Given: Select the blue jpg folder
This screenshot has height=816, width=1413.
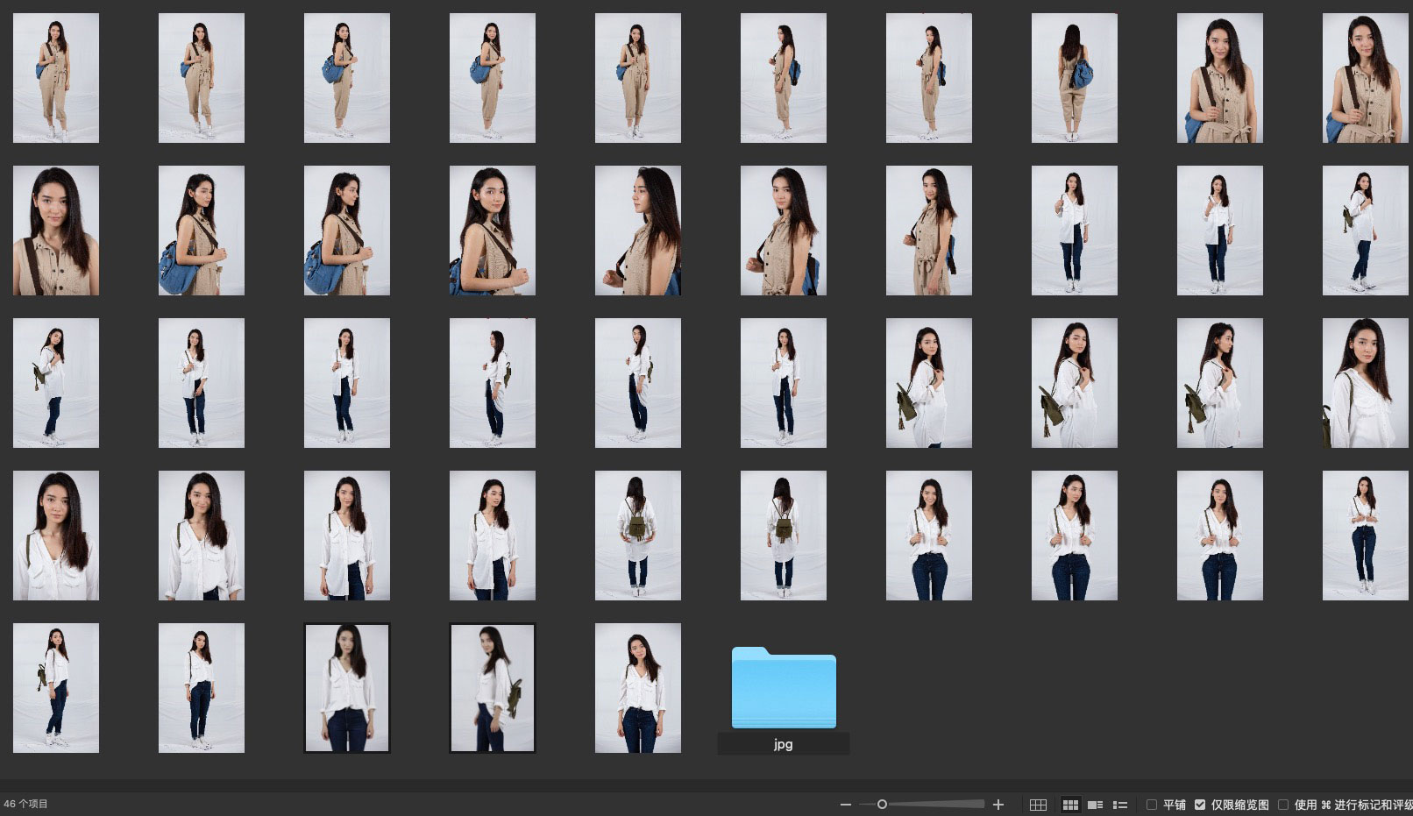Looking at the screenshot, I should click(783, 689).
